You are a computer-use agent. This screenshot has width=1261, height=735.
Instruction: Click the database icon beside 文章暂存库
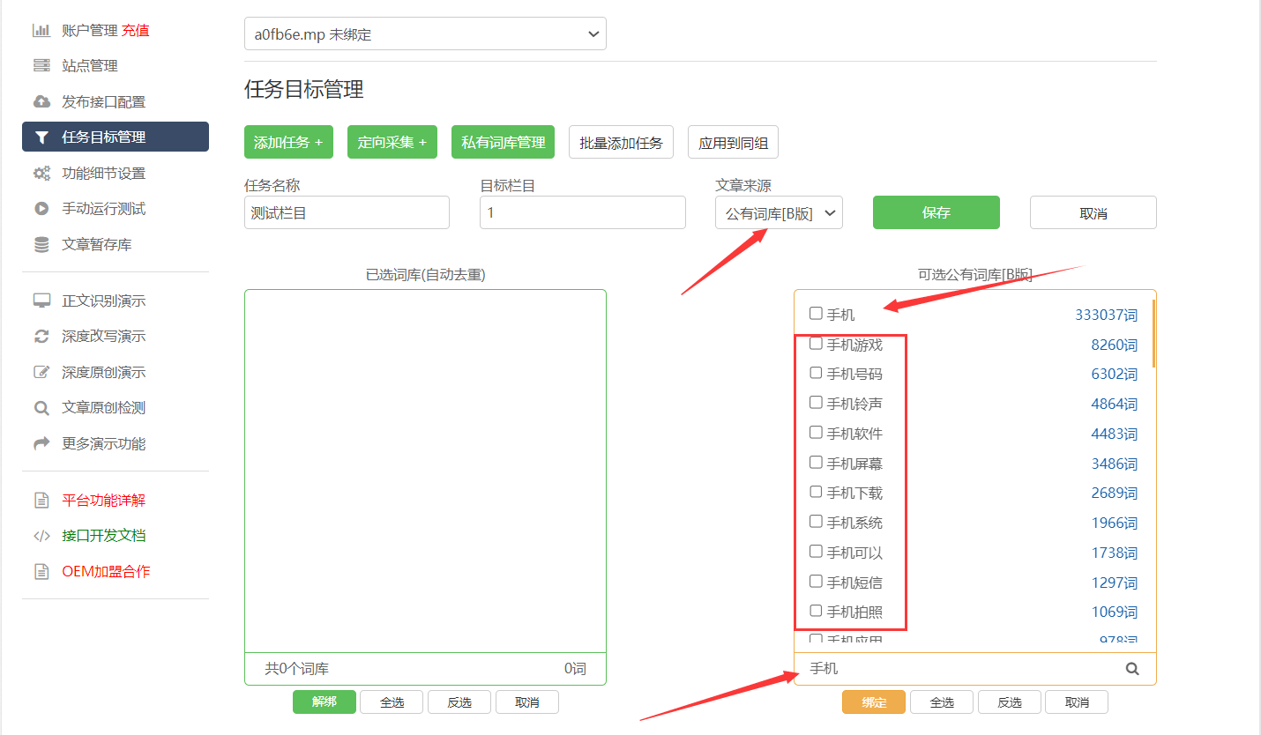(x=41, y=245)
